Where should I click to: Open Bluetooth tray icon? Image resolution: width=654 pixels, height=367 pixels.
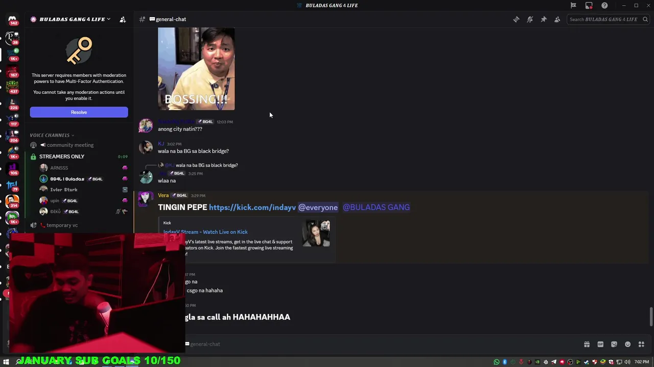[x=504, y=362]
